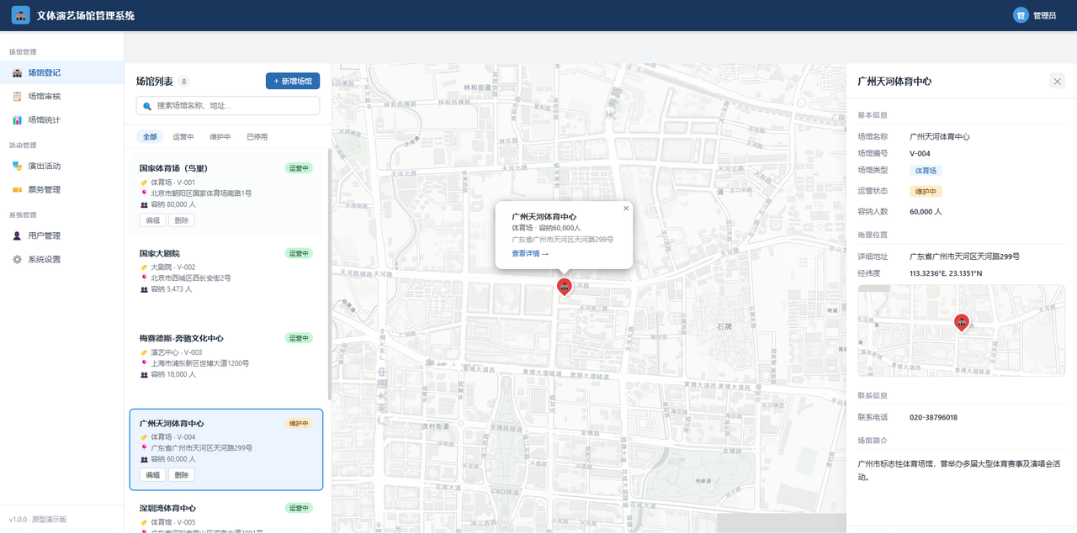Screen dimensions: 1077x534
Task: Select the 深圳湾体育中心 venue title
Action: (168, 508)
